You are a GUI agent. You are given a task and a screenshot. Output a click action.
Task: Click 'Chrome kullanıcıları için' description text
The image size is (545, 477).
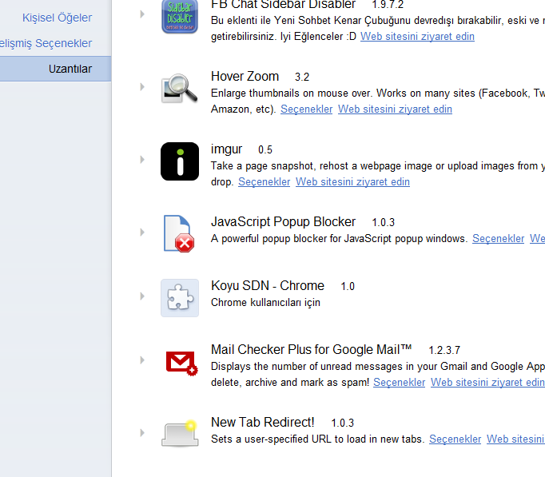point(265,303)
